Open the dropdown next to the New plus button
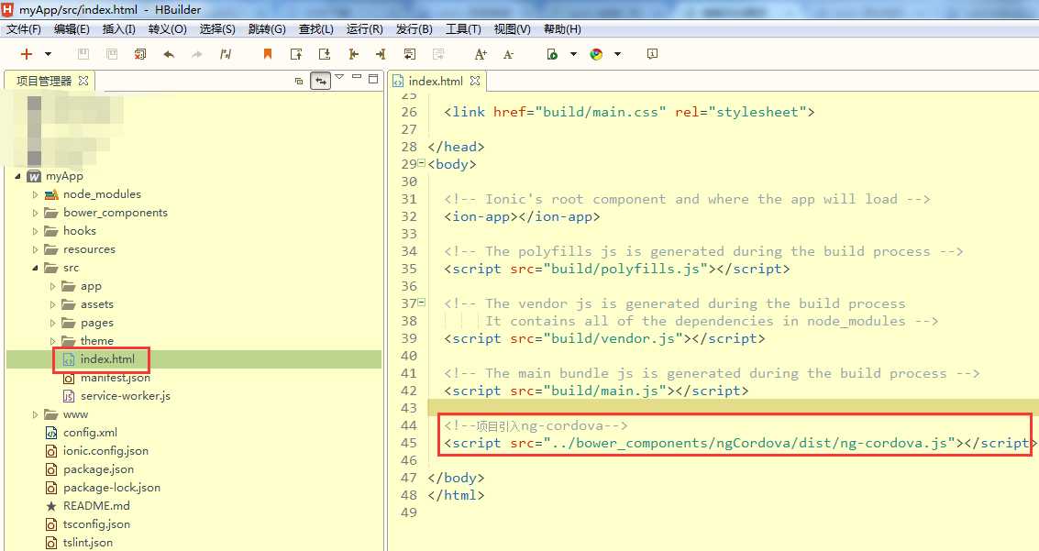 (48, 54)
